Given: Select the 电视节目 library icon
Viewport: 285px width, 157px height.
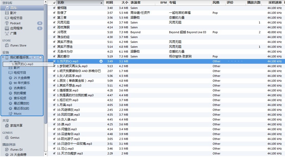Looking at the screenshot, I should point(7,18).
